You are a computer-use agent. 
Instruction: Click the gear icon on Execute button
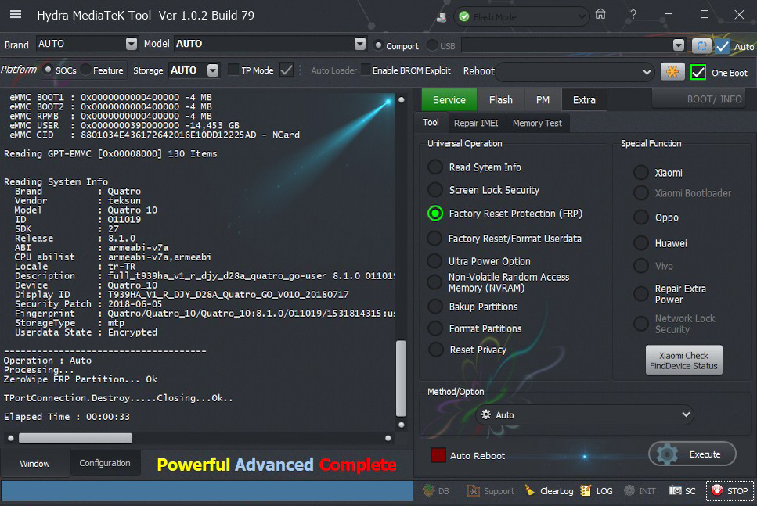pyautogui.click(x=667, y=454)
